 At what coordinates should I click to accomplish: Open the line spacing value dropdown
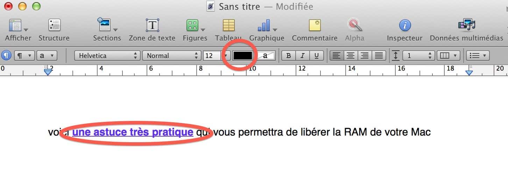[x=419, y=55]
